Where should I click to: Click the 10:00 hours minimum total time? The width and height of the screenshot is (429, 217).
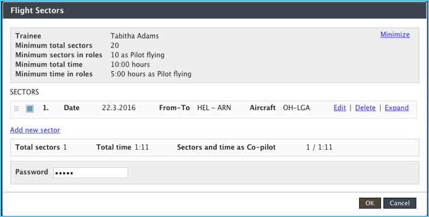click(130, 64)
